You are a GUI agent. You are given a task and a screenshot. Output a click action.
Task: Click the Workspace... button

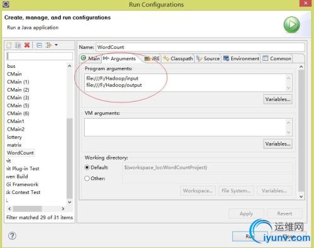(198, 191)
